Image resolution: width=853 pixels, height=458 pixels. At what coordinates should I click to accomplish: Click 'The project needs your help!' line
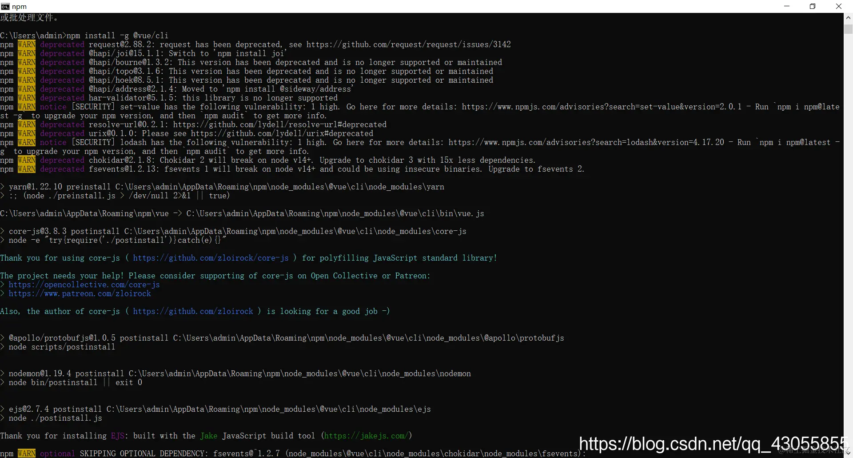point(215,276)
